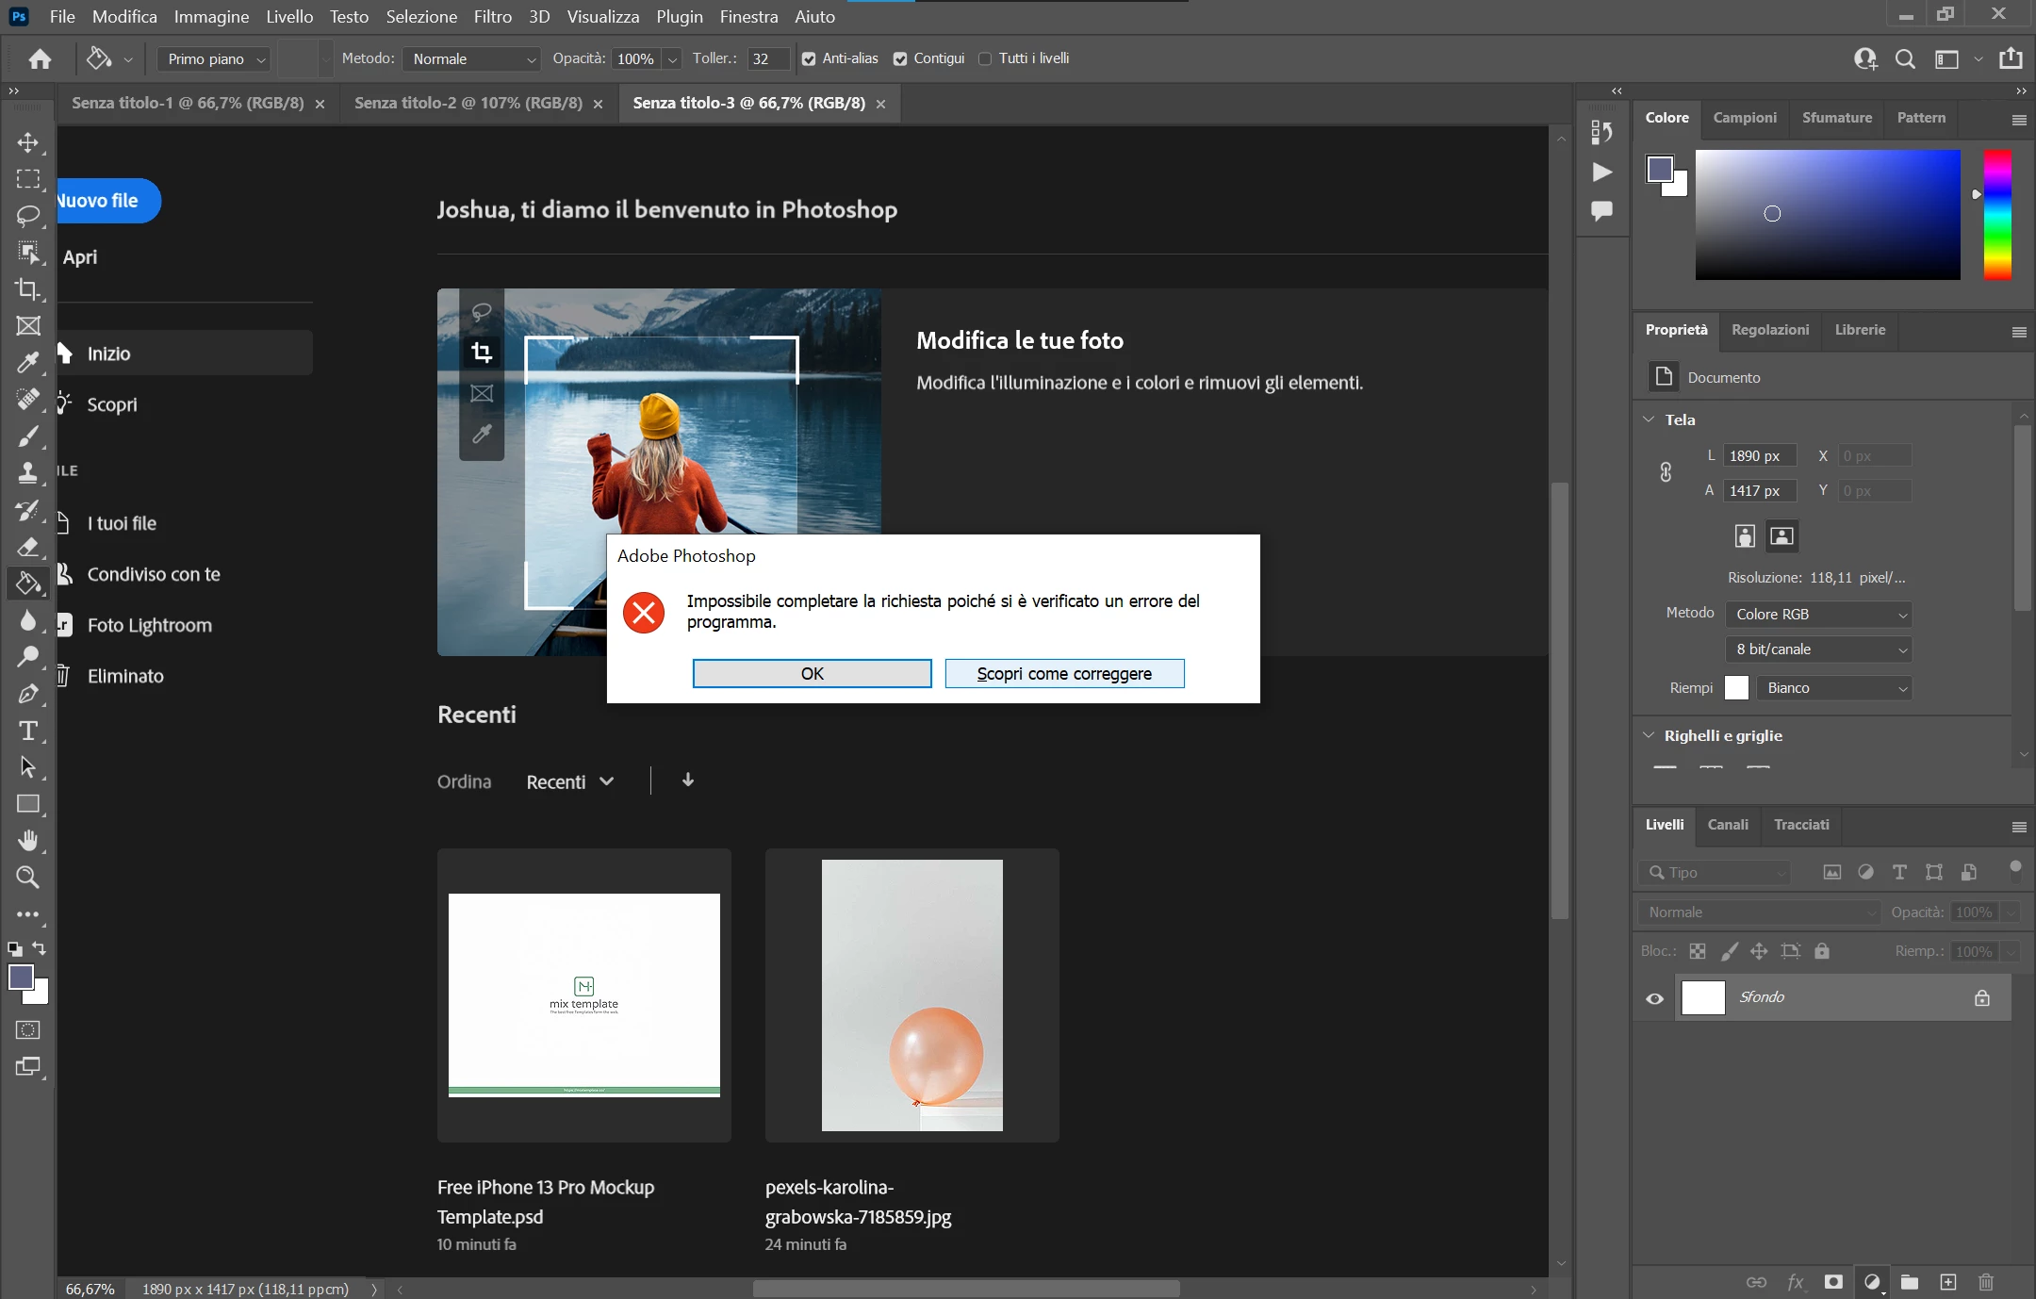The height and width of the screenshot is (1299, 2036).
Task: Open the Metodo Normale blend dropdown
Action: (x=471, y=59)
